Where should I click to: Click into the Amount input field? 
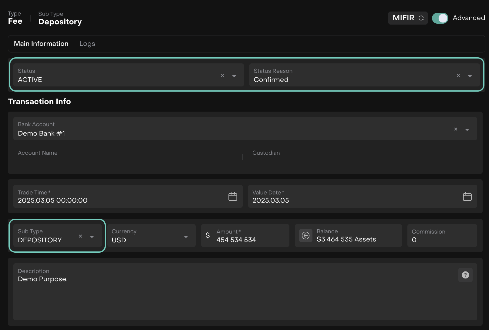click(249, 240)
